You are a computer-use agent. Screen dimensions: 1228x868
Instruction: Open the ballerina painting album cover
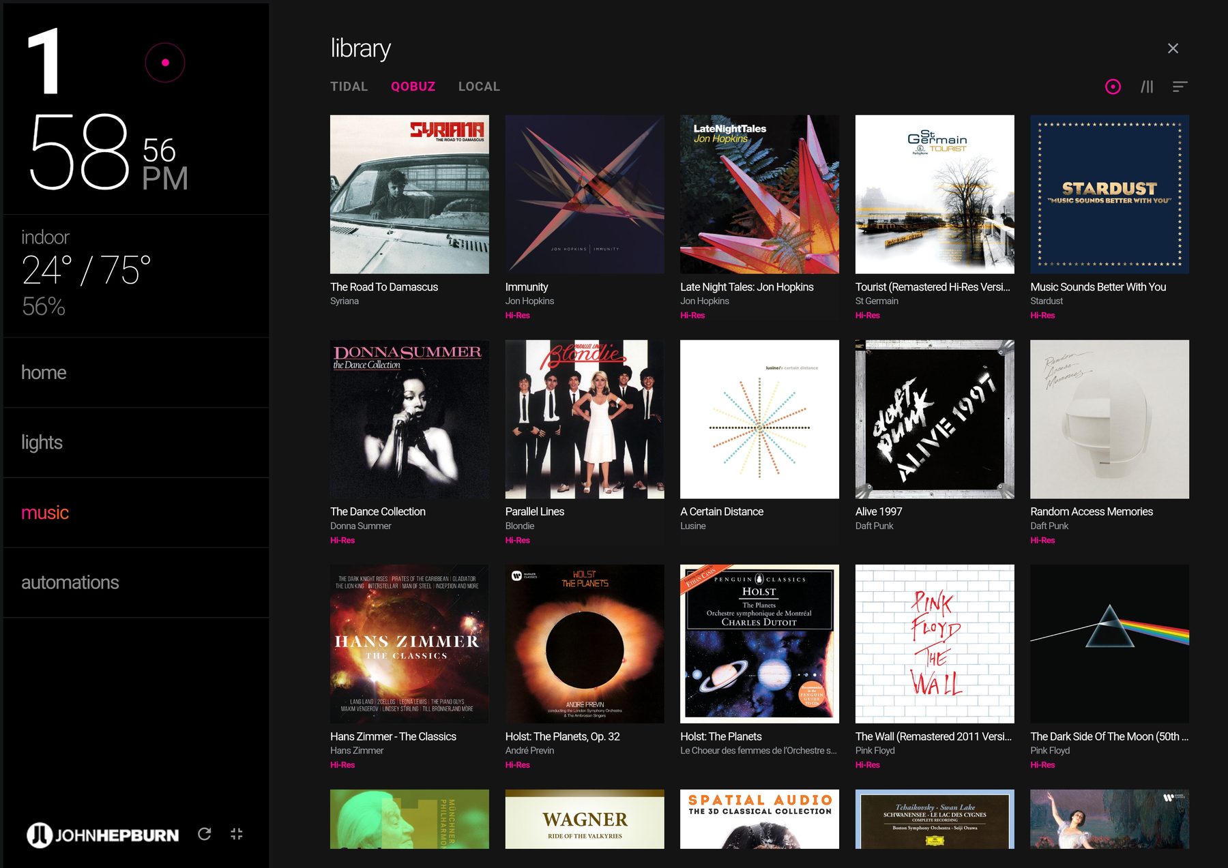[x=1109, y=819]
